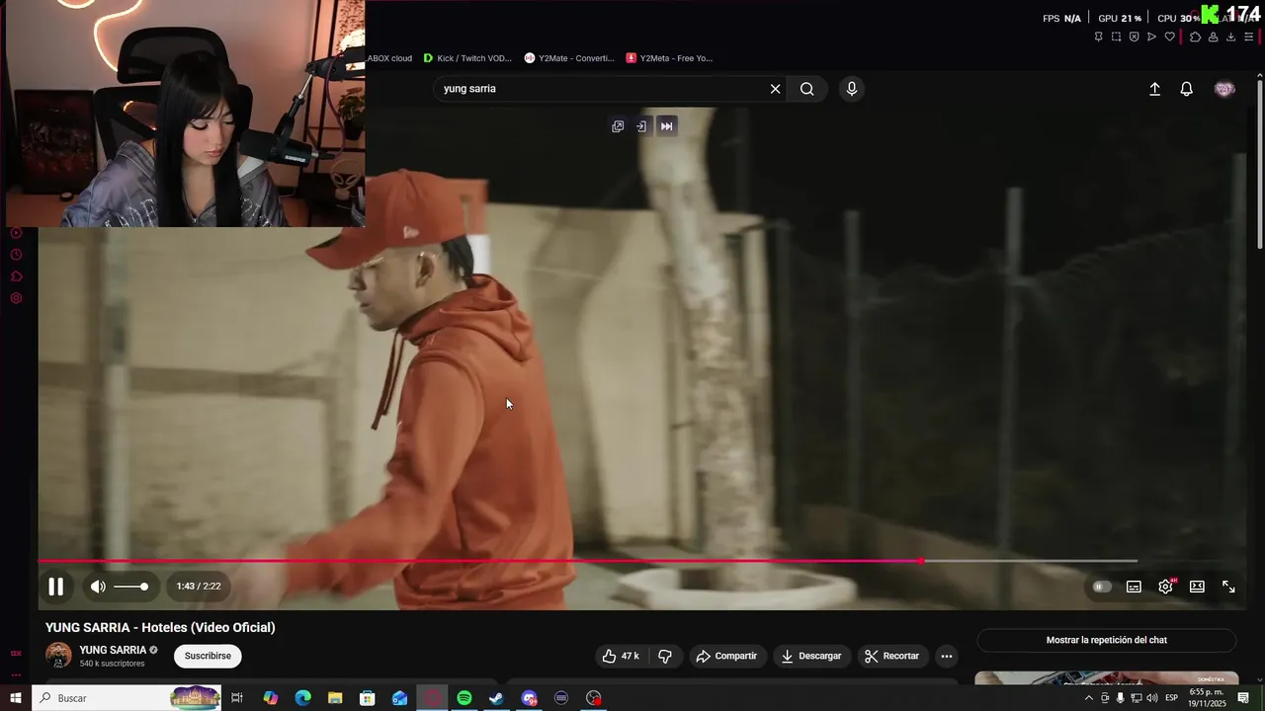The width and height of the screenshot is (1265, 711).
Task: Like the video with the 47 k thumbs-up
Action: [x=621, y=656]
